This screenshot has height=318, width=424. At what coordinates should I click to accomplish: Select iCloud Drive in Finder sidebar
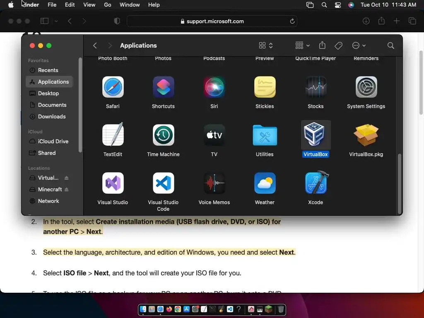[x=49, y=142]
